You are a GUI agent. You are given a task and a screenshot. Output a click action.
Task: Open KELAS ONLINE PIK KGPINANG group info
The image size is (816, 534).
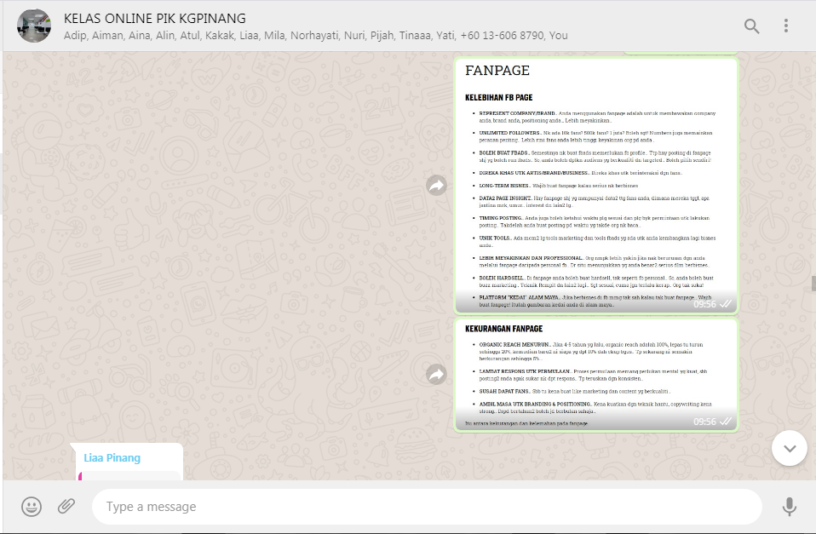(x=155, y=18)
